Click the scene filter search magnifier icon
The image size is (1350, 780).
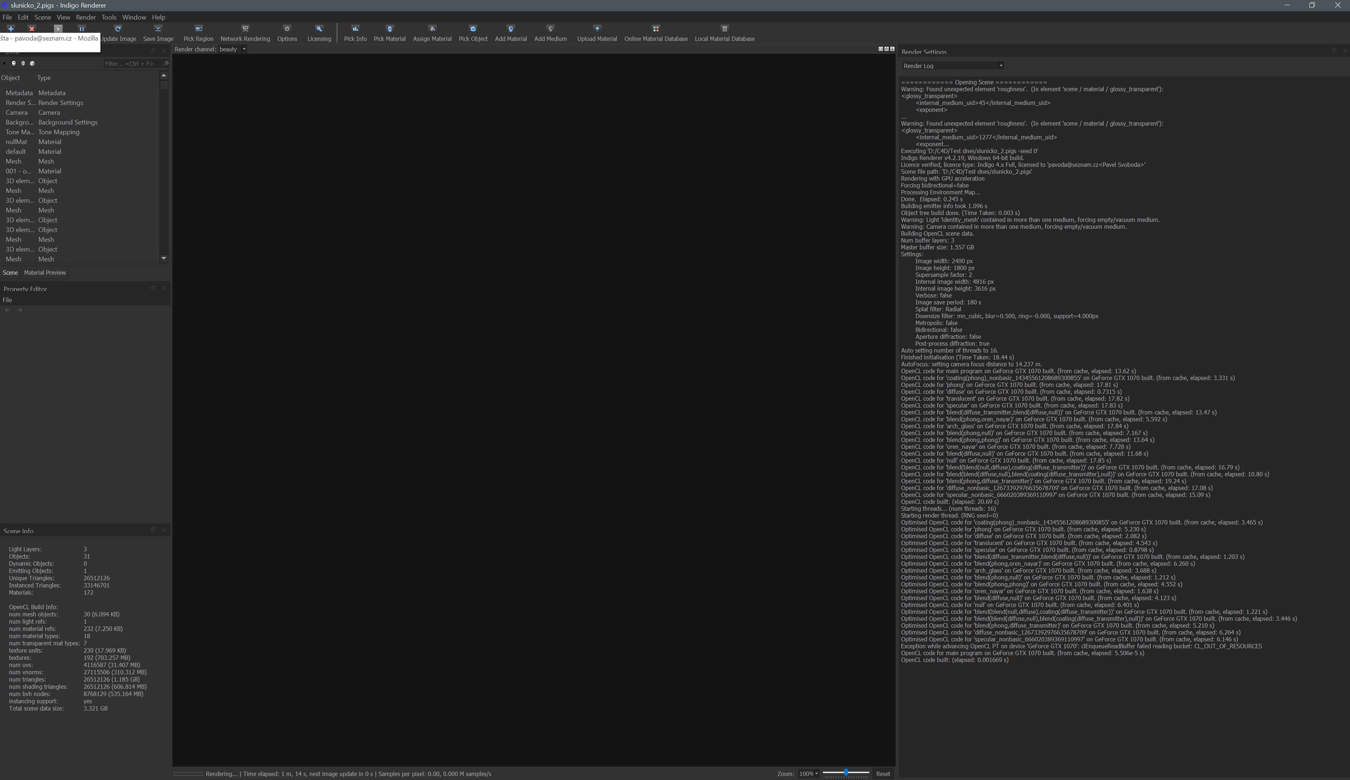tap(165, 63)
